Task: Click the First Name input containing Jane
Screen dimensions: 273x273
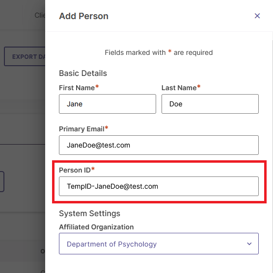Action: [x=108, y=104]
